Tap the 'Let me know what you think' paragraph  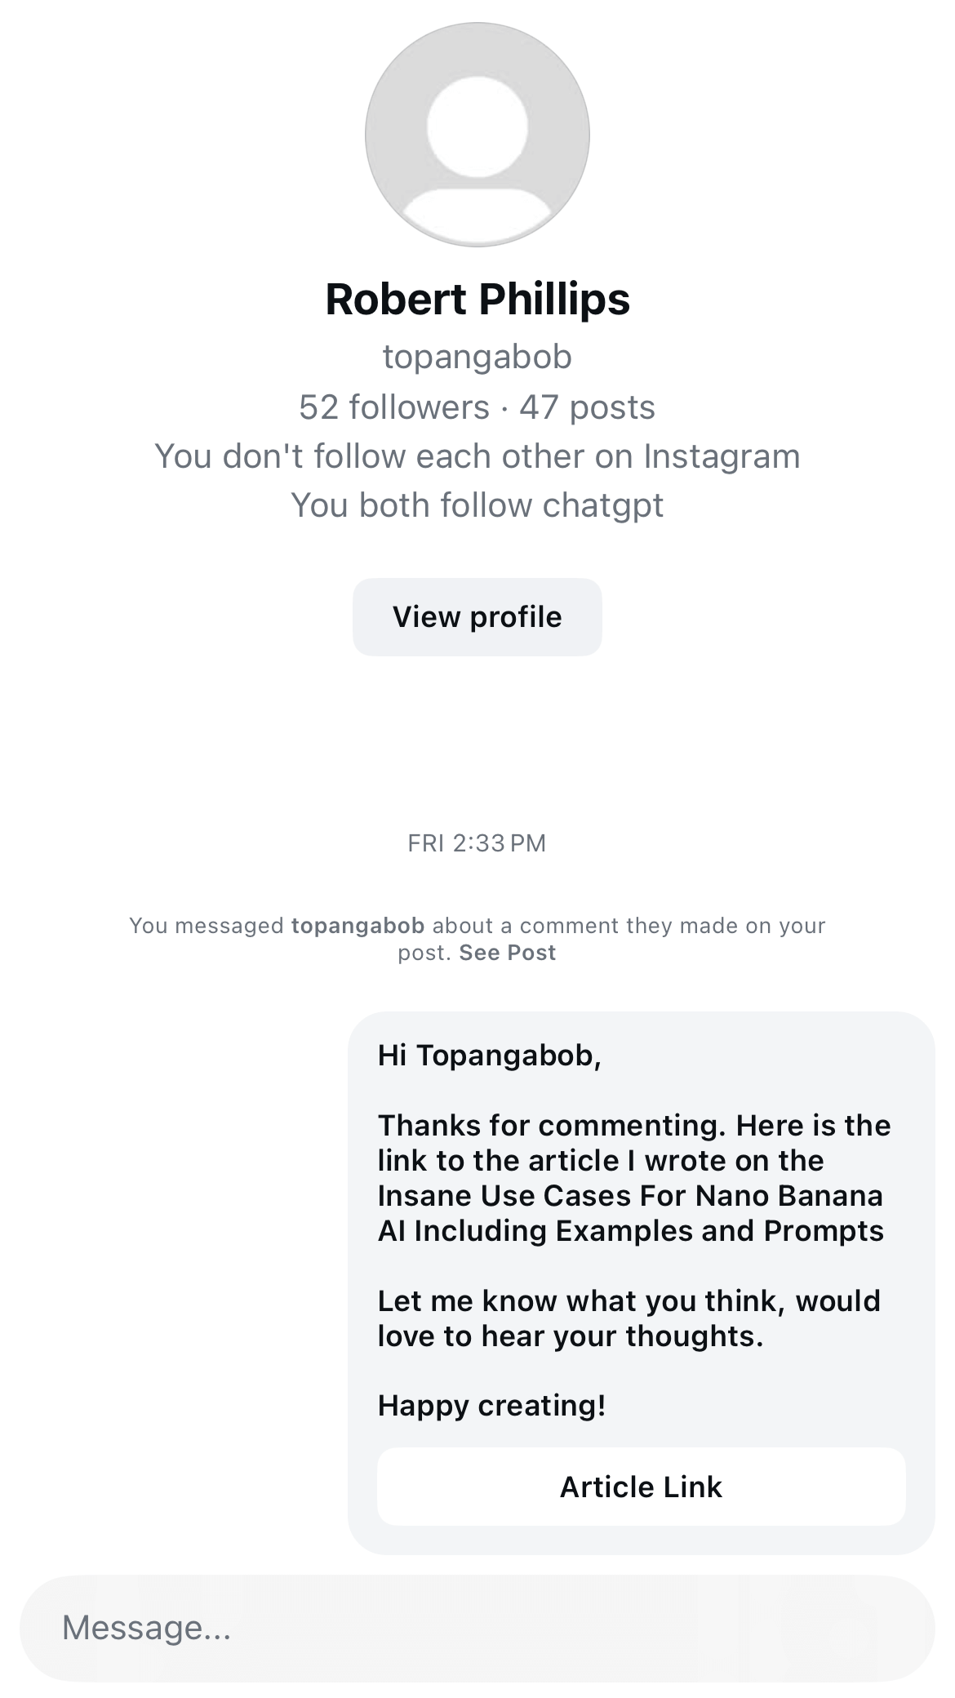[x=629, y=1318]
